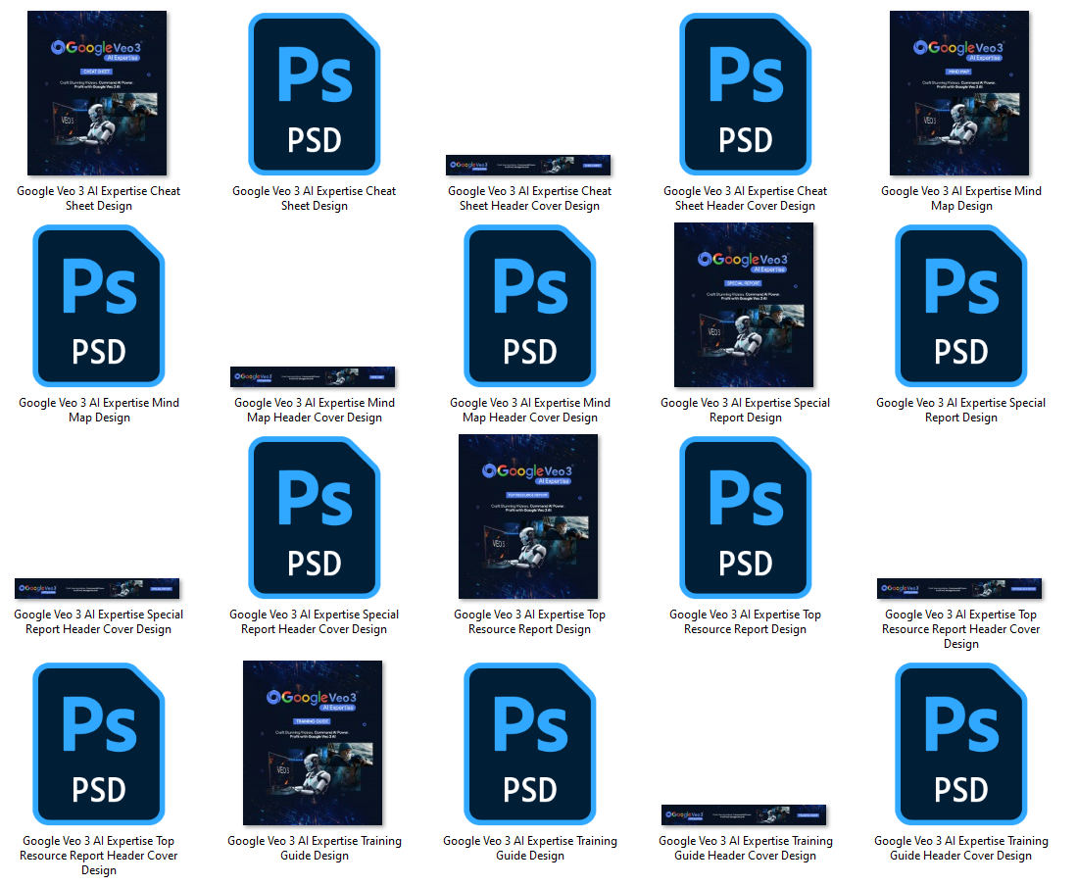Screen dimensions: 1077x886
Task: Click the name text under Mind Map Design PSD icon
Action: (x=99, y=410)
